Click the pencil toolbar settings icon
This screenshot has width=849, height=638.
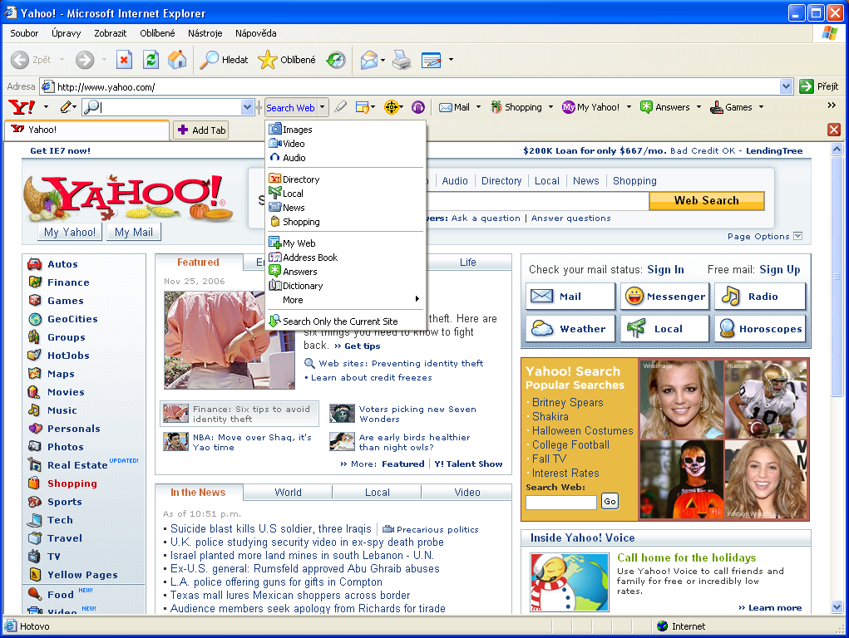coord(66,107)
